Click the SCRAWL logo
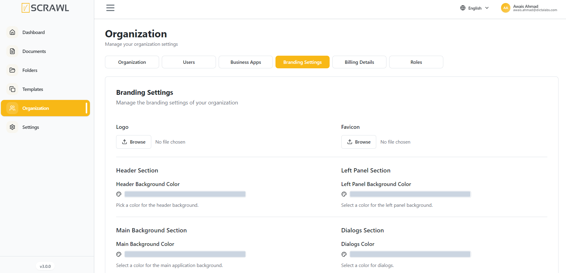566x273 pixels. 45,8
